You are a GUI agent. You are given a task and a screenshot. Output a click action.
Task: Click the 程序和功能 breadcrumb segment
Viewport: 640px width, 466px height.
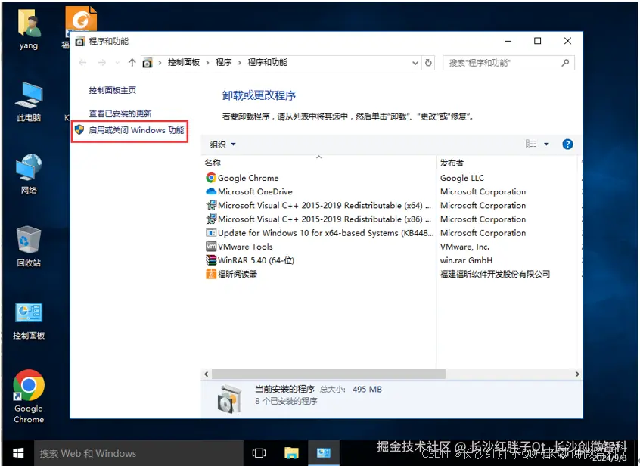click(x=267, y=63)
